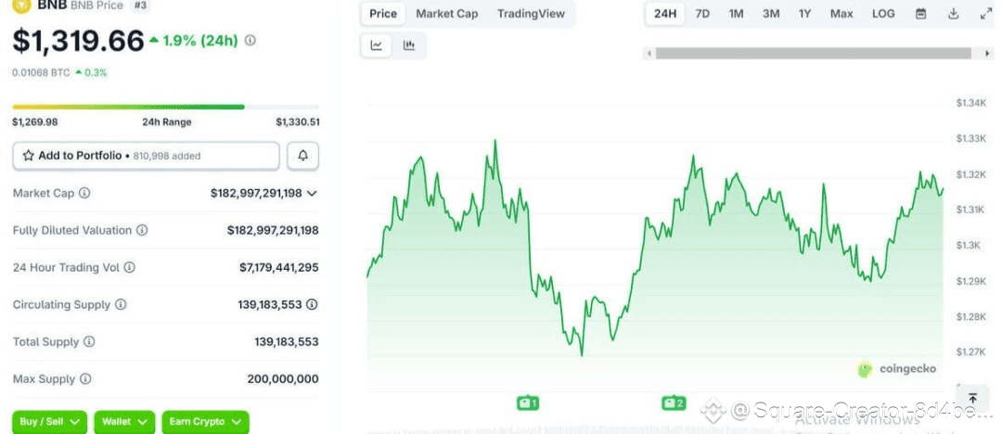This screenshot has height=434, width=1002.
Task: Expand chart to fullscreen
Action: [x=984, y=14]
